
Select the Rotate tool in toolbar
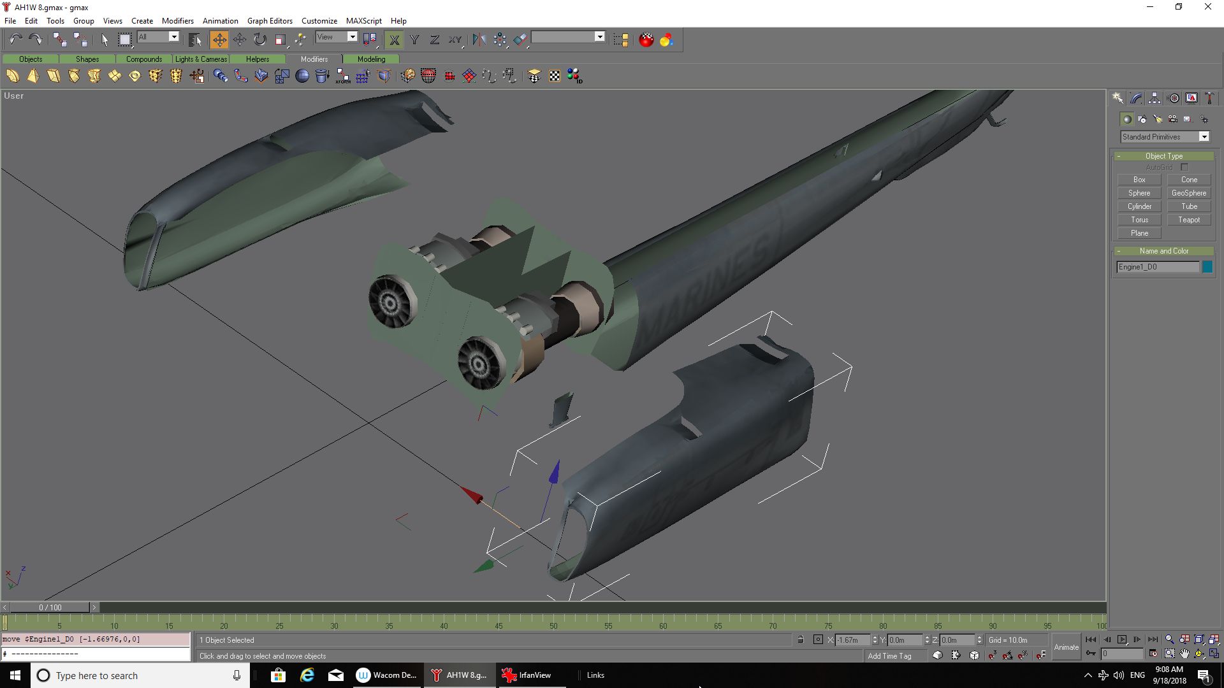click(259, 39)
